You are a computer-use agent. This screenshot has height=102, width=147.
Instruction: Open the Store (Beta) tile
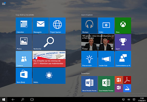(x=24, y=76)
